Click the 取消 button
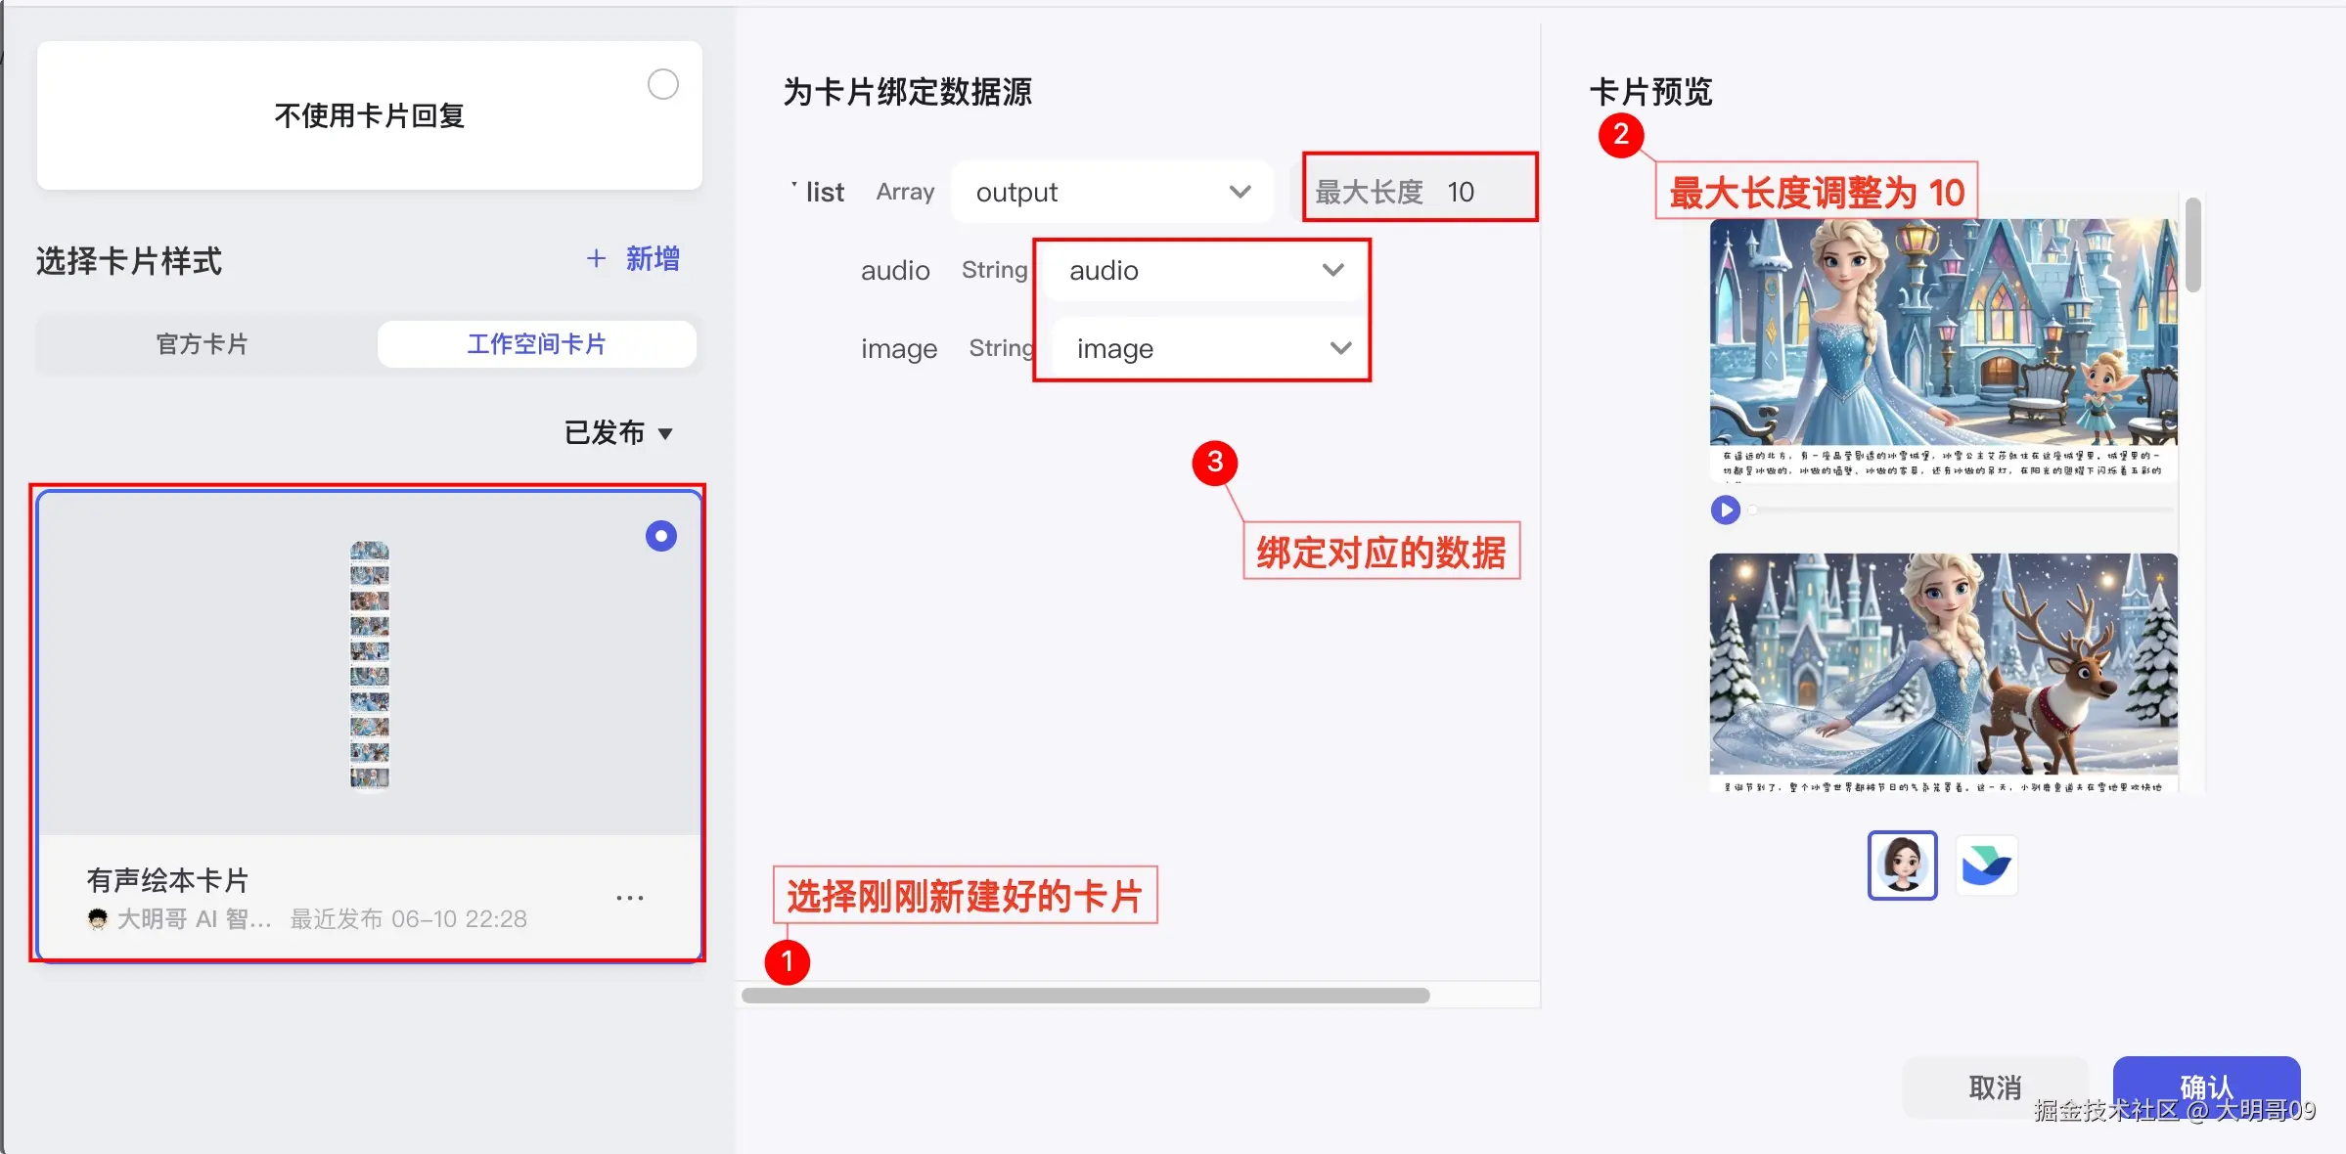 1995,1087
